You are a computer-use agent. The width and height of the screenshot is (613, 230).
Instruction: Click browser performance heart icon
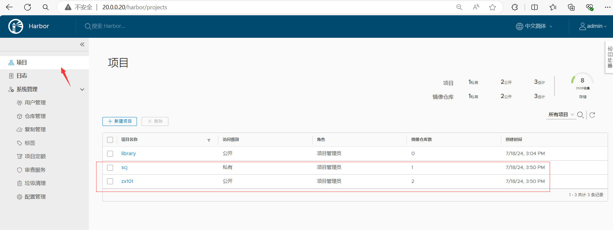(589, 7)
